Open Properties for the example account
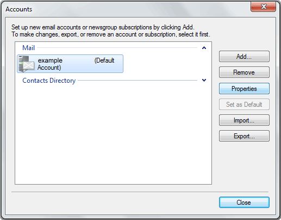281x220 pixels. pos(244,89)
